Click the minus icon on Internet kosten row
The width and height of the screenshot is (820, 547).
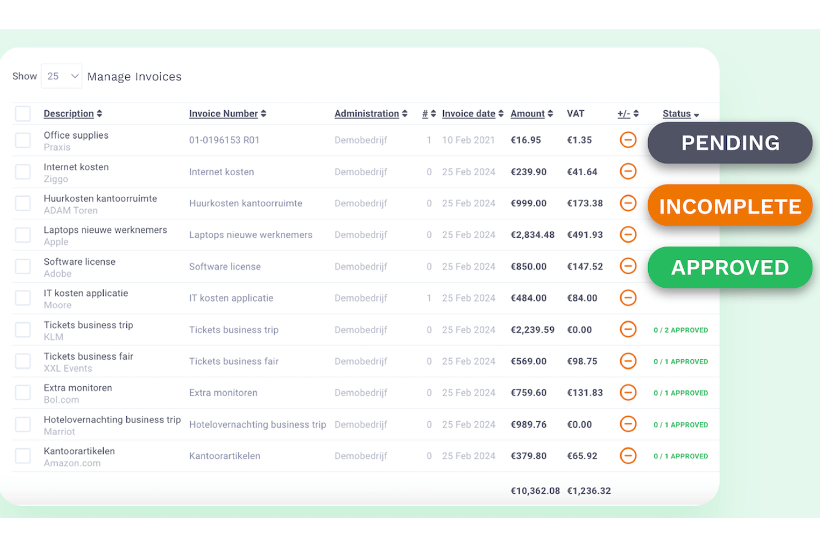(x=628, y=172)
